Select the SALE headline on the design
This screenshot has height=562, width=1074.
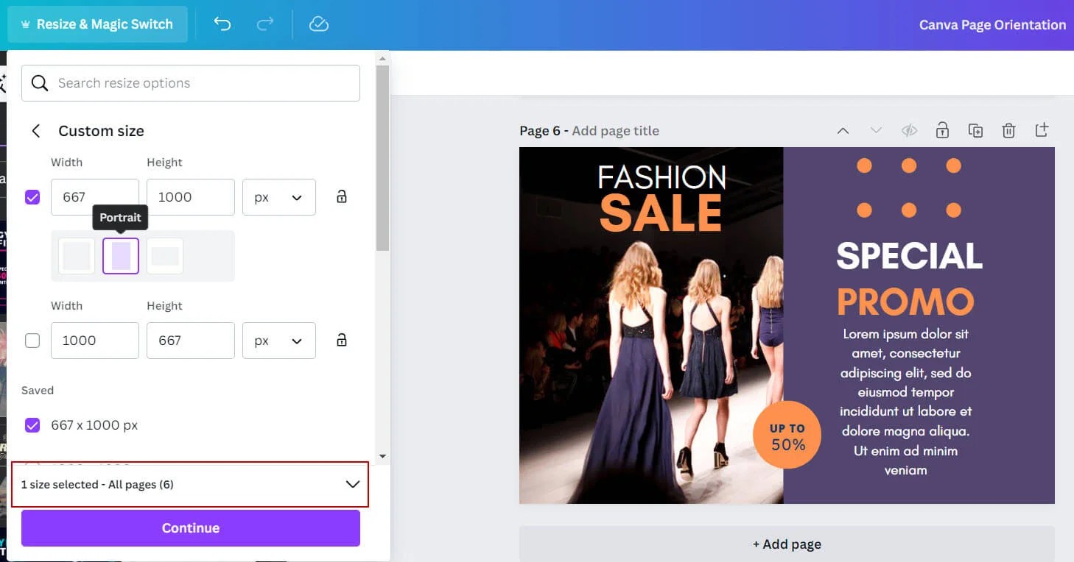(x=661, y=213)
